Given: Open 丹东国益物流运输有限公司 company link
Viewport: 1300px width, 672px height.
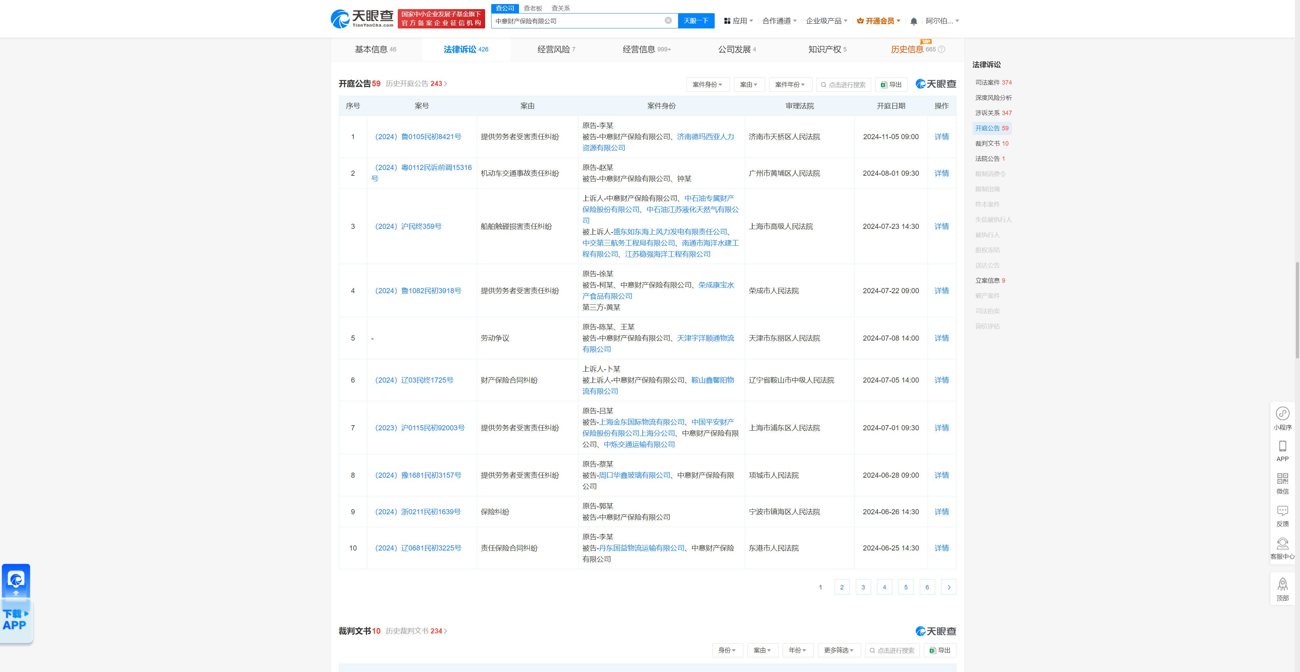Looking at the screenshot, I should pos(642,548).
